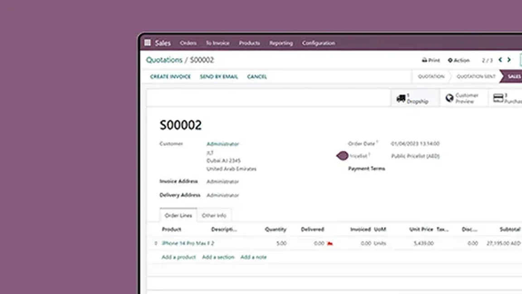Screen dimensions: 522x294
Task: Click unit price value 5,439.00
Action: click(424, 243)
